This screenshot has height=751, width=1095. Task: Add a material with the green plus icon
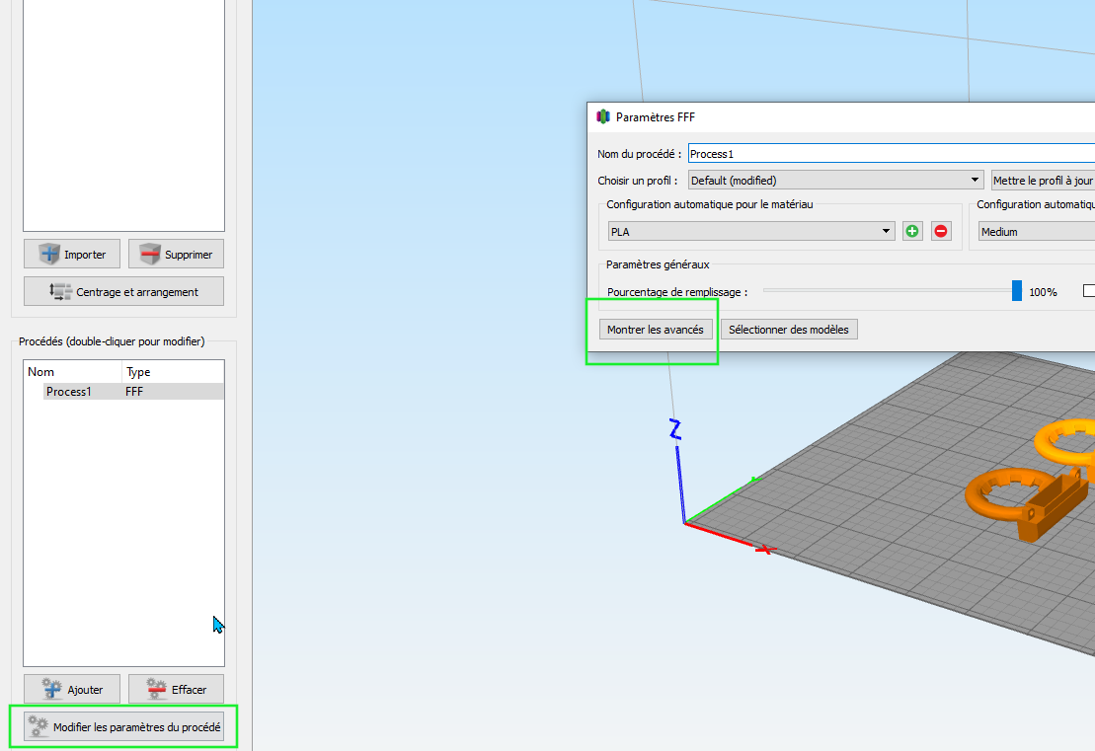tap(912, 231)
